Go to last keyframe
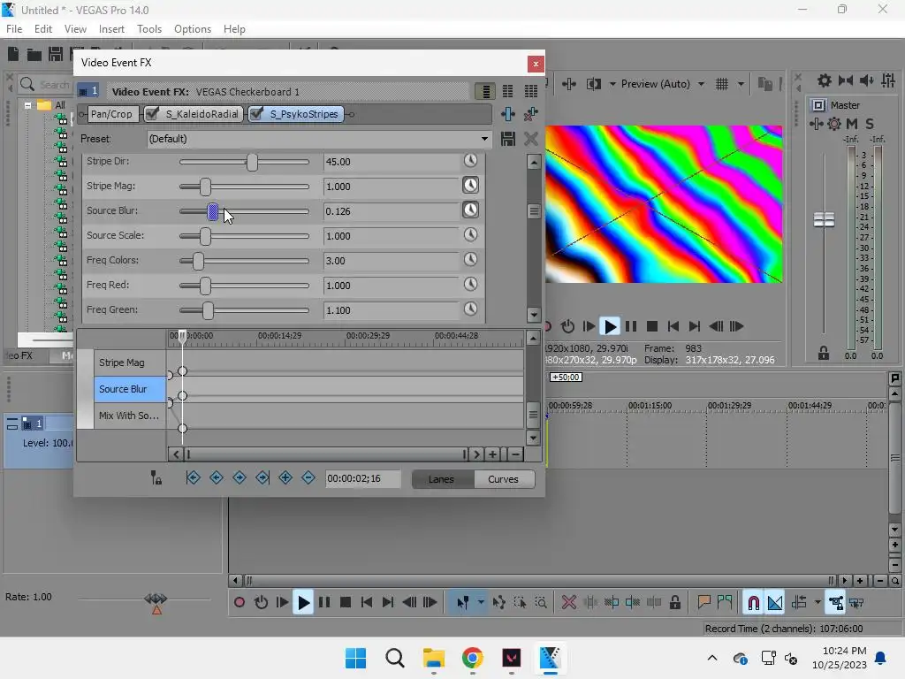The height and width of the screenshot is (679, 905). coord(262,478)
